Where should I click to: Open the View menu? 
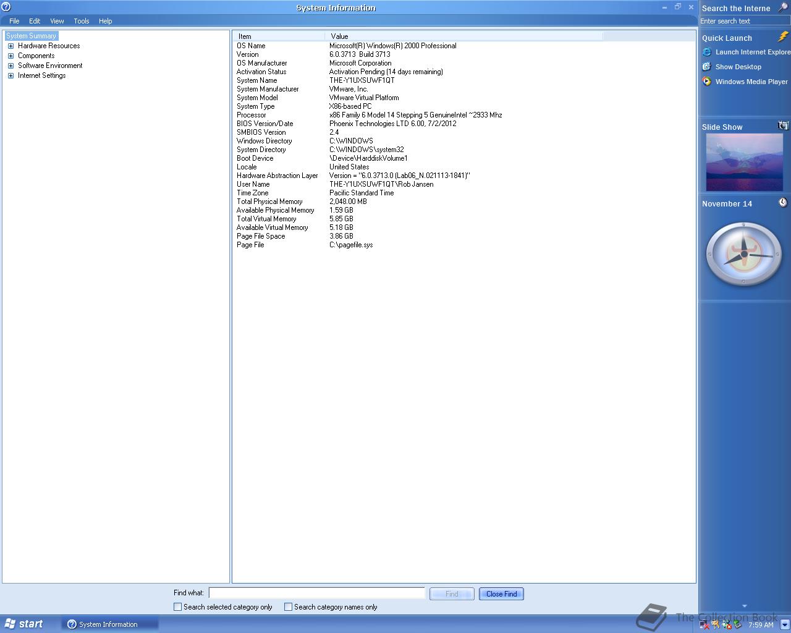[57, 21]
